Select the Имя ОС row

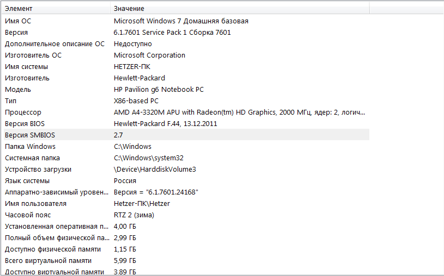186,21
